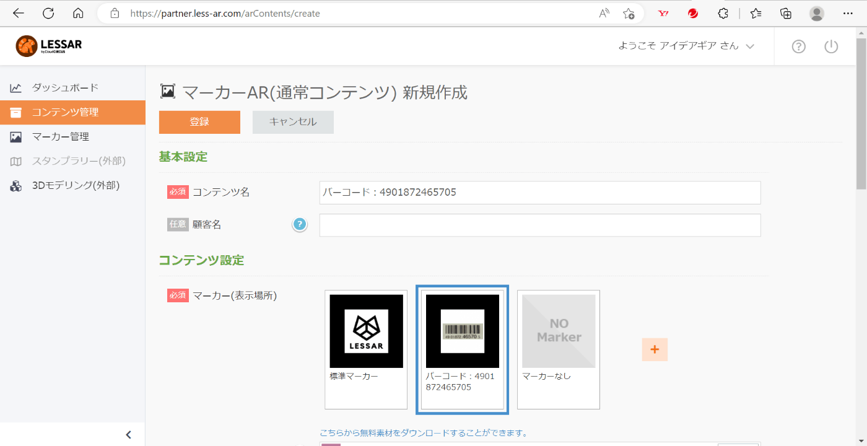Click the LESSAR logo
Viewport: 867px width, 446px height.
click(49, 46)
